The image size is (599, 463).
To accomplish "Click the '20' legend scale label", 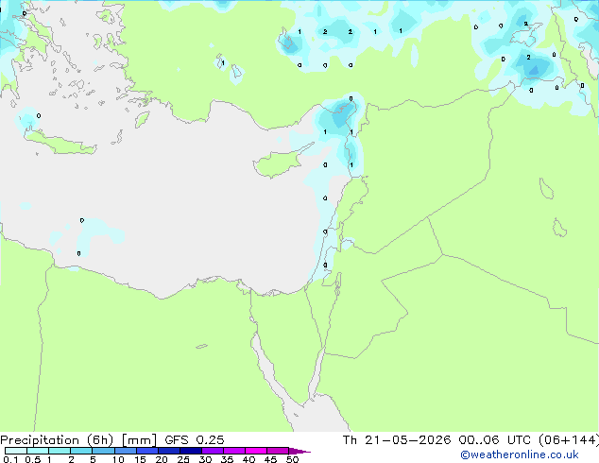I will pos(162,459).
